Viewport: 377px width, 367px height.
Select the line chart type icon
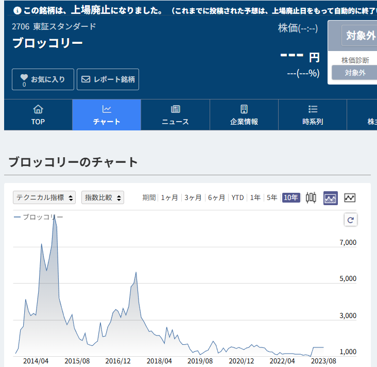click(x=350, y=197)
